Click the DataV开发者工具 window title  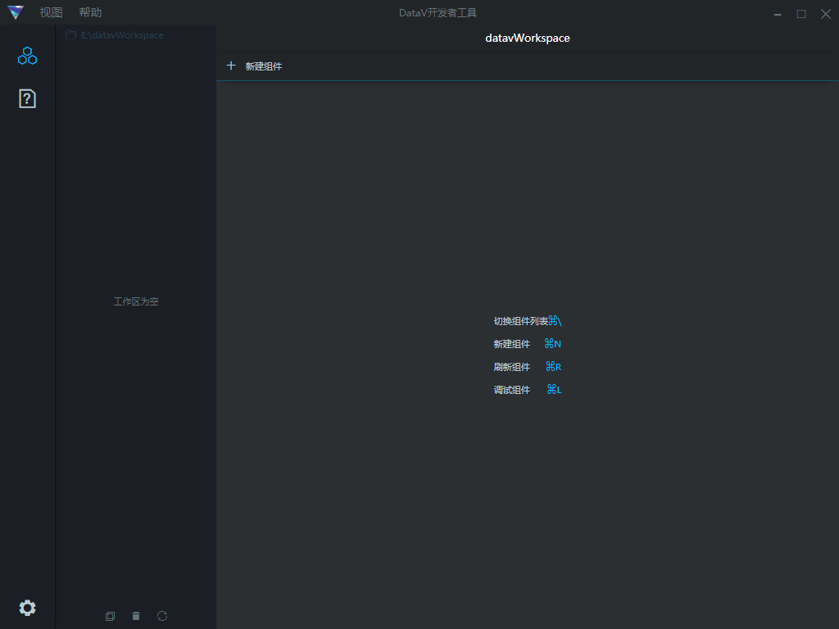coord(438,13)
